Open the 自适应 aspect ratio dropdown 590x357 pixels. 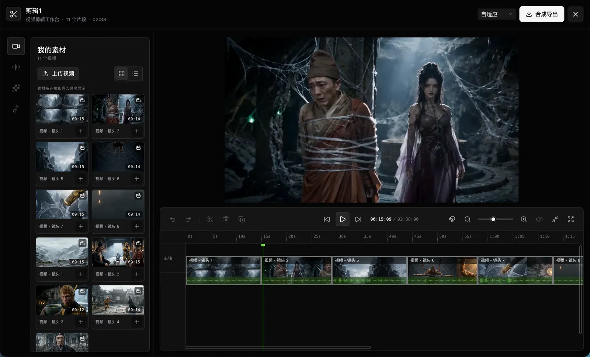(496, 14)
